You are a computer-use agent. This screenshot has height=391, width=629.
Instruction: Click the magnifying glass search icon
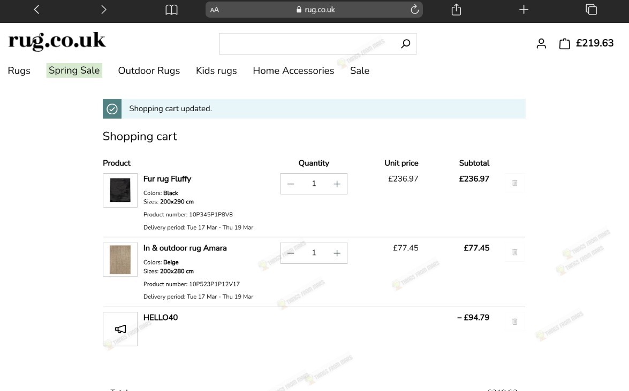[x=406, y=44]
